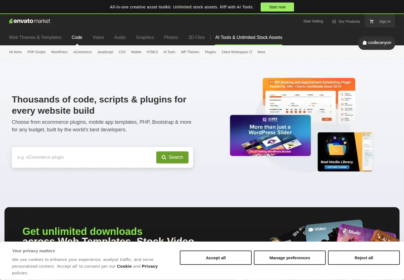Focus the eCommerce plugin search field
Viewport: 404px width, 280px height.
[84, 157]
